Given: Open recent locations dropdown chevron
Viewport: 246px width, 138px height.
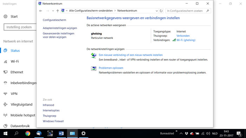Looking at the screenshot, I should [53, 11].
